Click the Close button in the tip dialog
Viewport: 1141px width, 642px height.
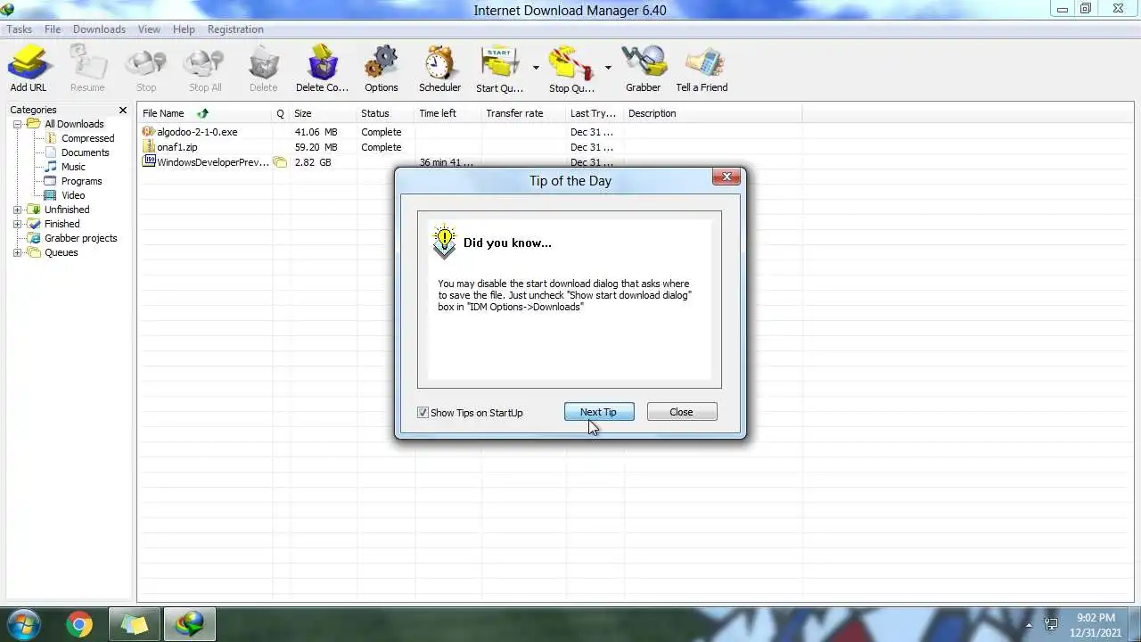coord(681,412)
